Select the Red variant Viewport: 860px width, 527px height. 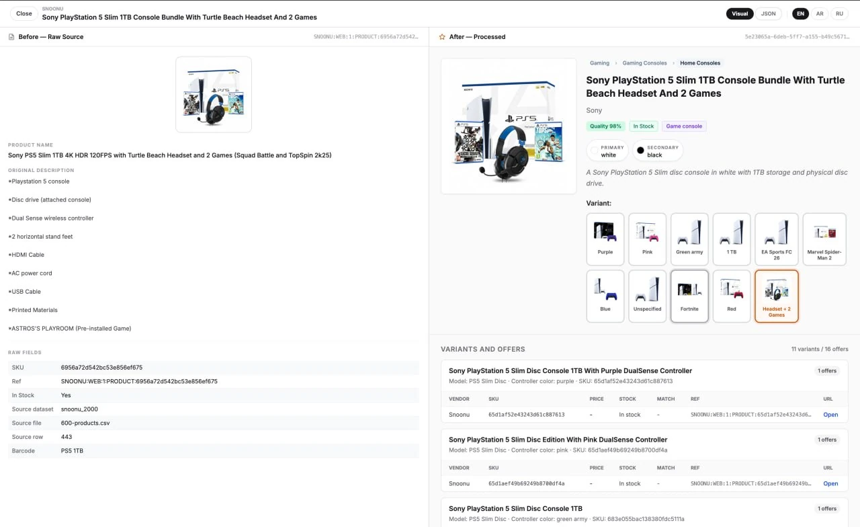click(732, 296)
